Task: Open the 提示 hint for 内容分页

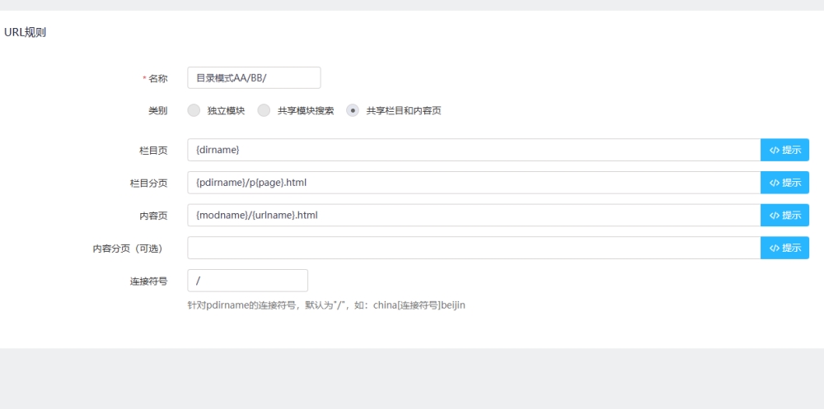Action: (x=784, y=249)
